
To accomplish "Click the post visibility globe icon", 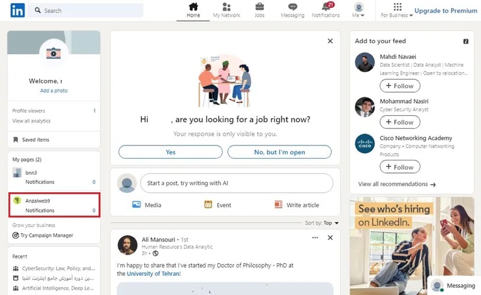I will pos(156,254).
